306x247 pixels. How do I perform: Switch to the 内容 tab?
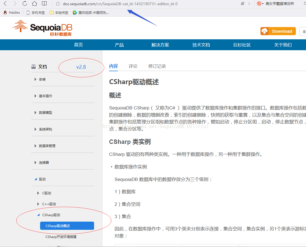coord(113,66)
